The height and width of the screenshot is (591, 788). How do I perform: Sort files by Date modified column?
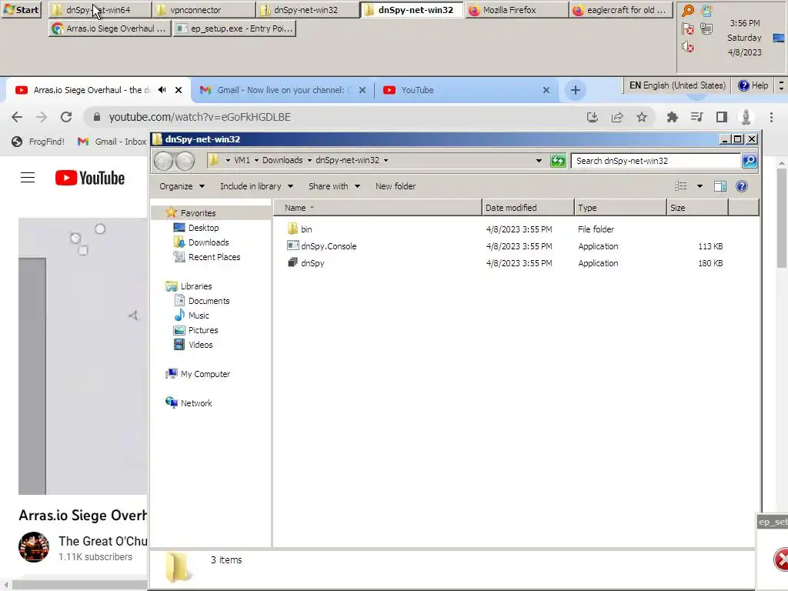click(528, 208)
